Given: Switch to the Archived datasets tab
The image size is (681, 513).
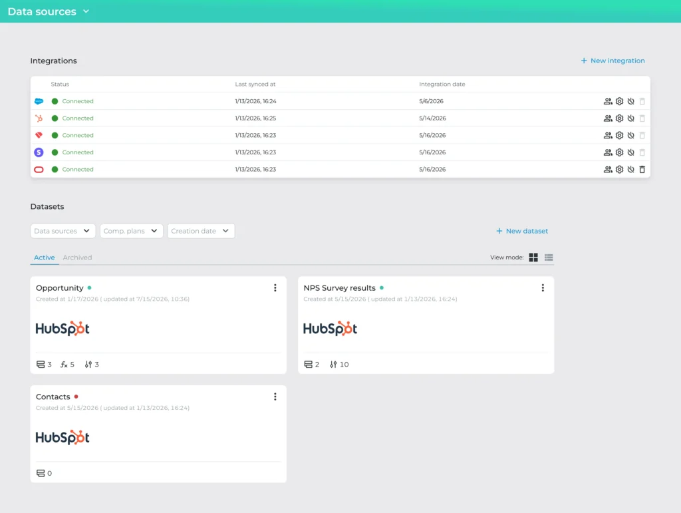Looking at the screenshot, I should pos(77,257).
